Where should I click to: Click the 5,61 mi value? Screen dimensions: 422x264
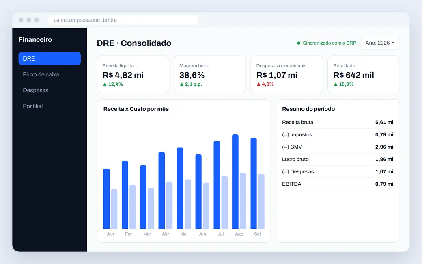pos(384,122)
